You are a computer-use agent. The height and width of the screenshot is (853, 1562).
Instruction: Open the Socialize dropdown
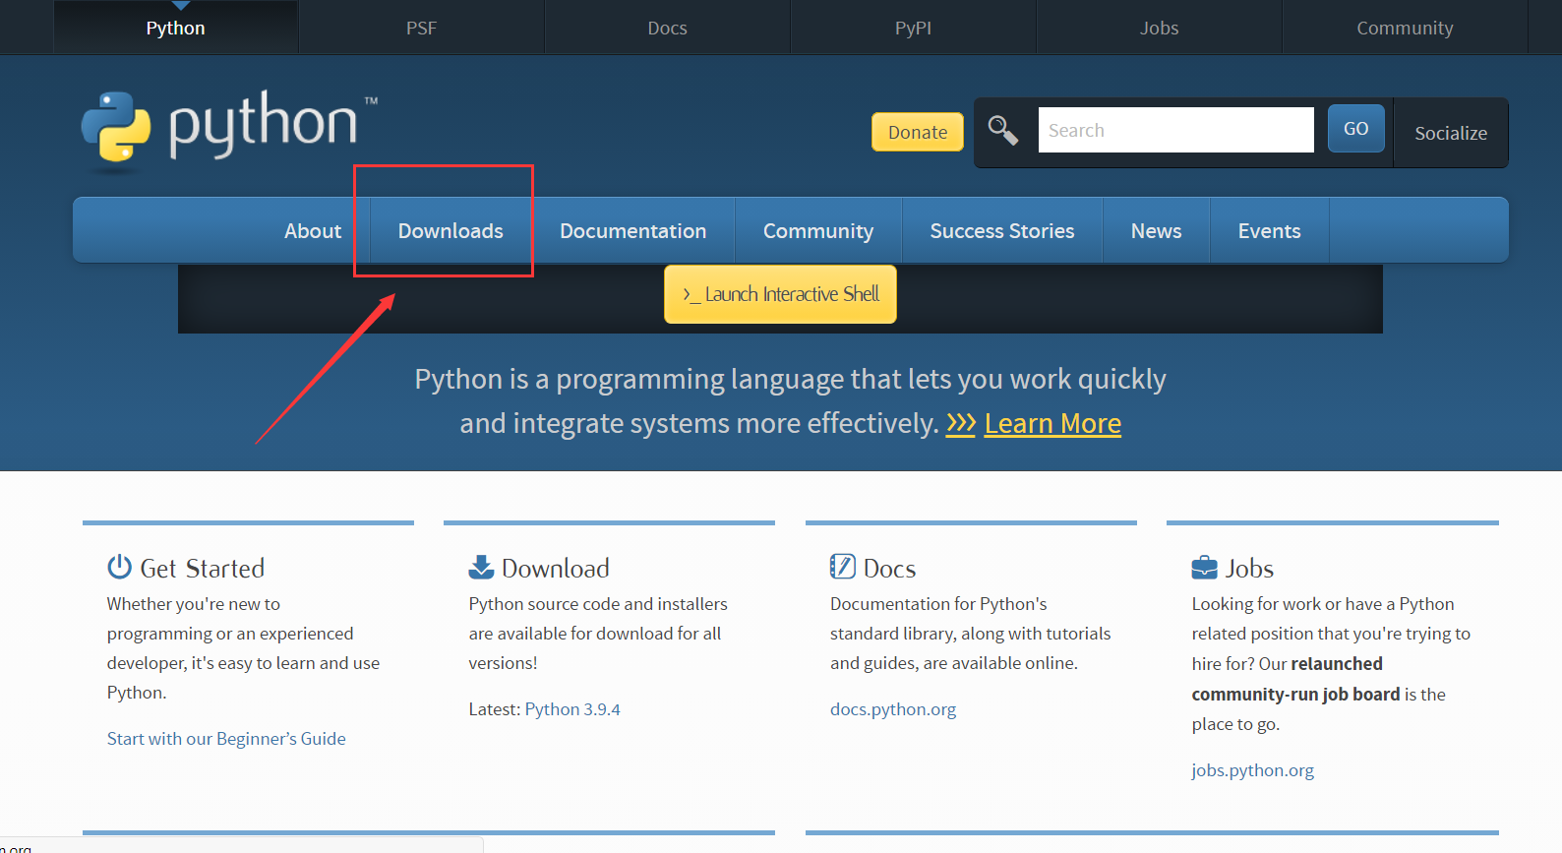point(1451,133)
